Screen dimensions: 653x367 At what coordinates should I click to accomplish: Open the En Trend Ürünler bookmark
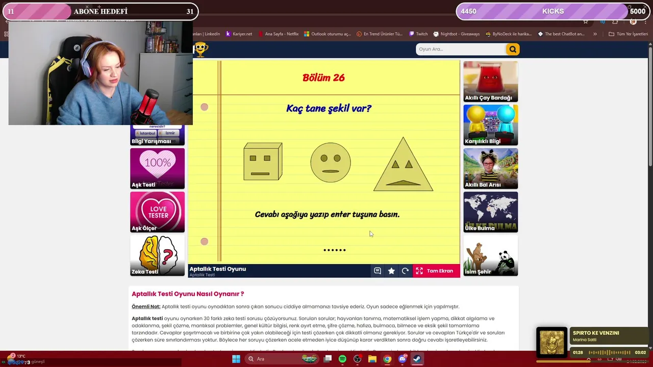pos(380,34)
